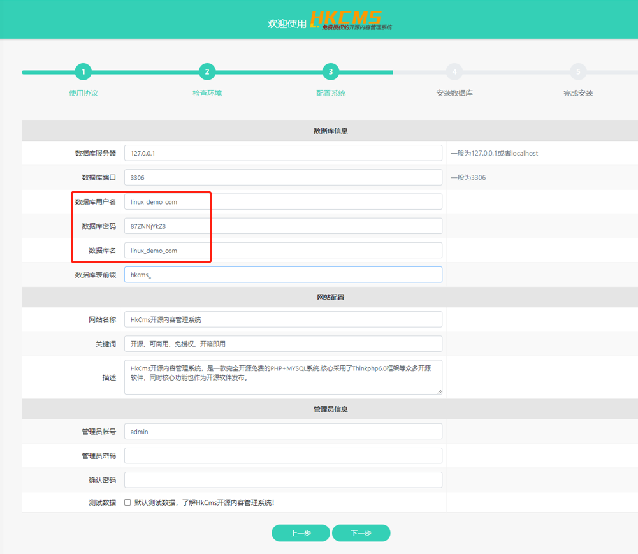Image resolution: width=638 pixels, height=554 pixels.
Task: Focus the 数据库端口 input with 3306
Action: 283,177
